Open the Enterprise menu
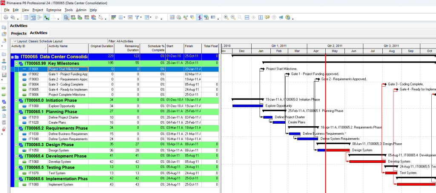 coord(54,9)
